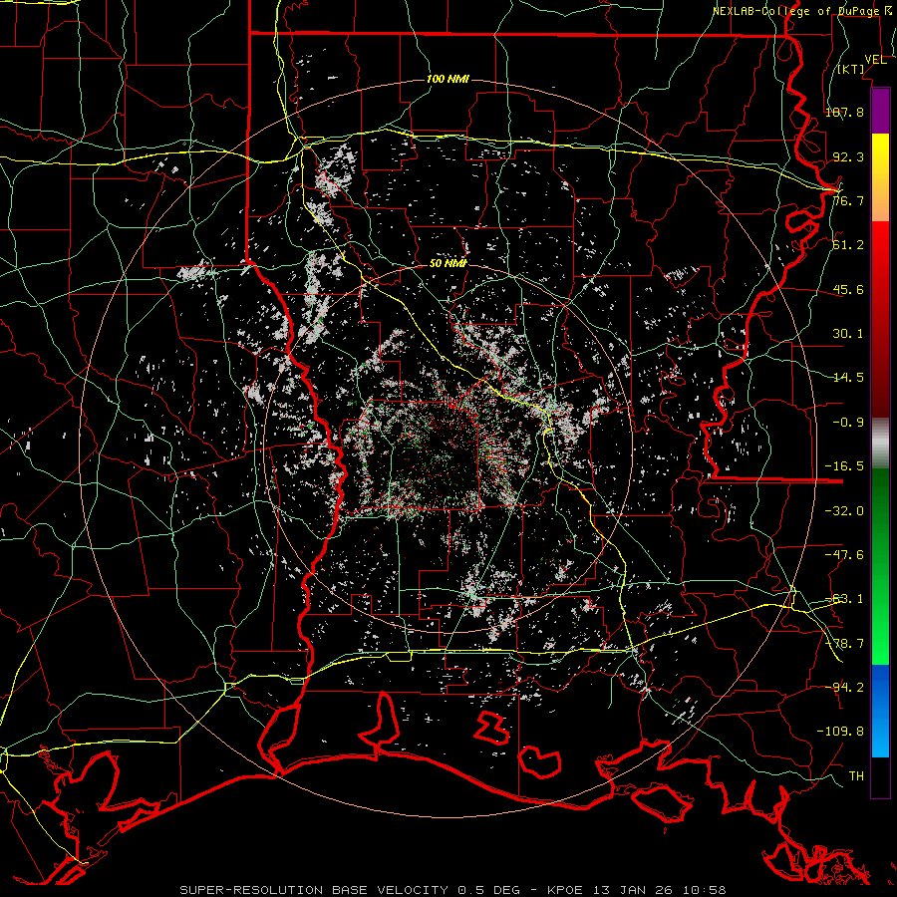
Task: Click the 30.1 velocity scale value
Action: (848, 334)
